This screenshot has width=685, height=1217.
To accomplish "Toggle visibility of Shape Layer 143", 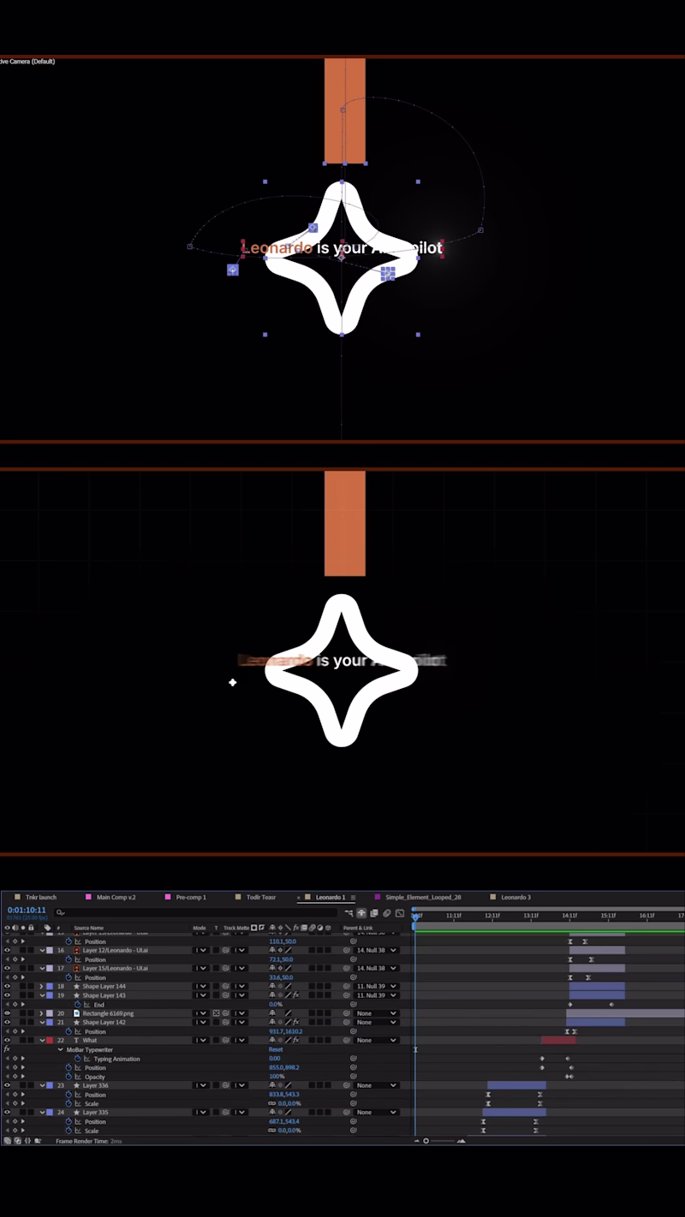I will click(8, 995).
